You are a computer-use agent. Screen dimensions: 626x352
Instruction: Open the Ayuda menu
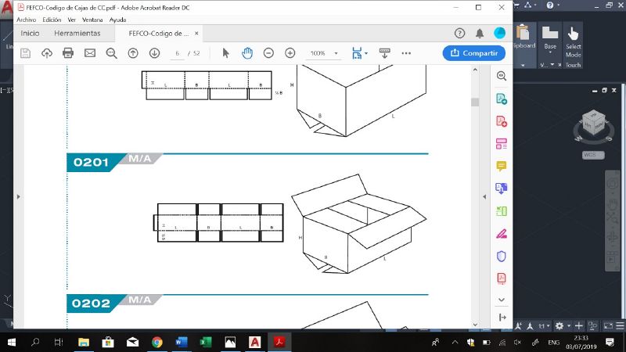click(x=118, y=20)
